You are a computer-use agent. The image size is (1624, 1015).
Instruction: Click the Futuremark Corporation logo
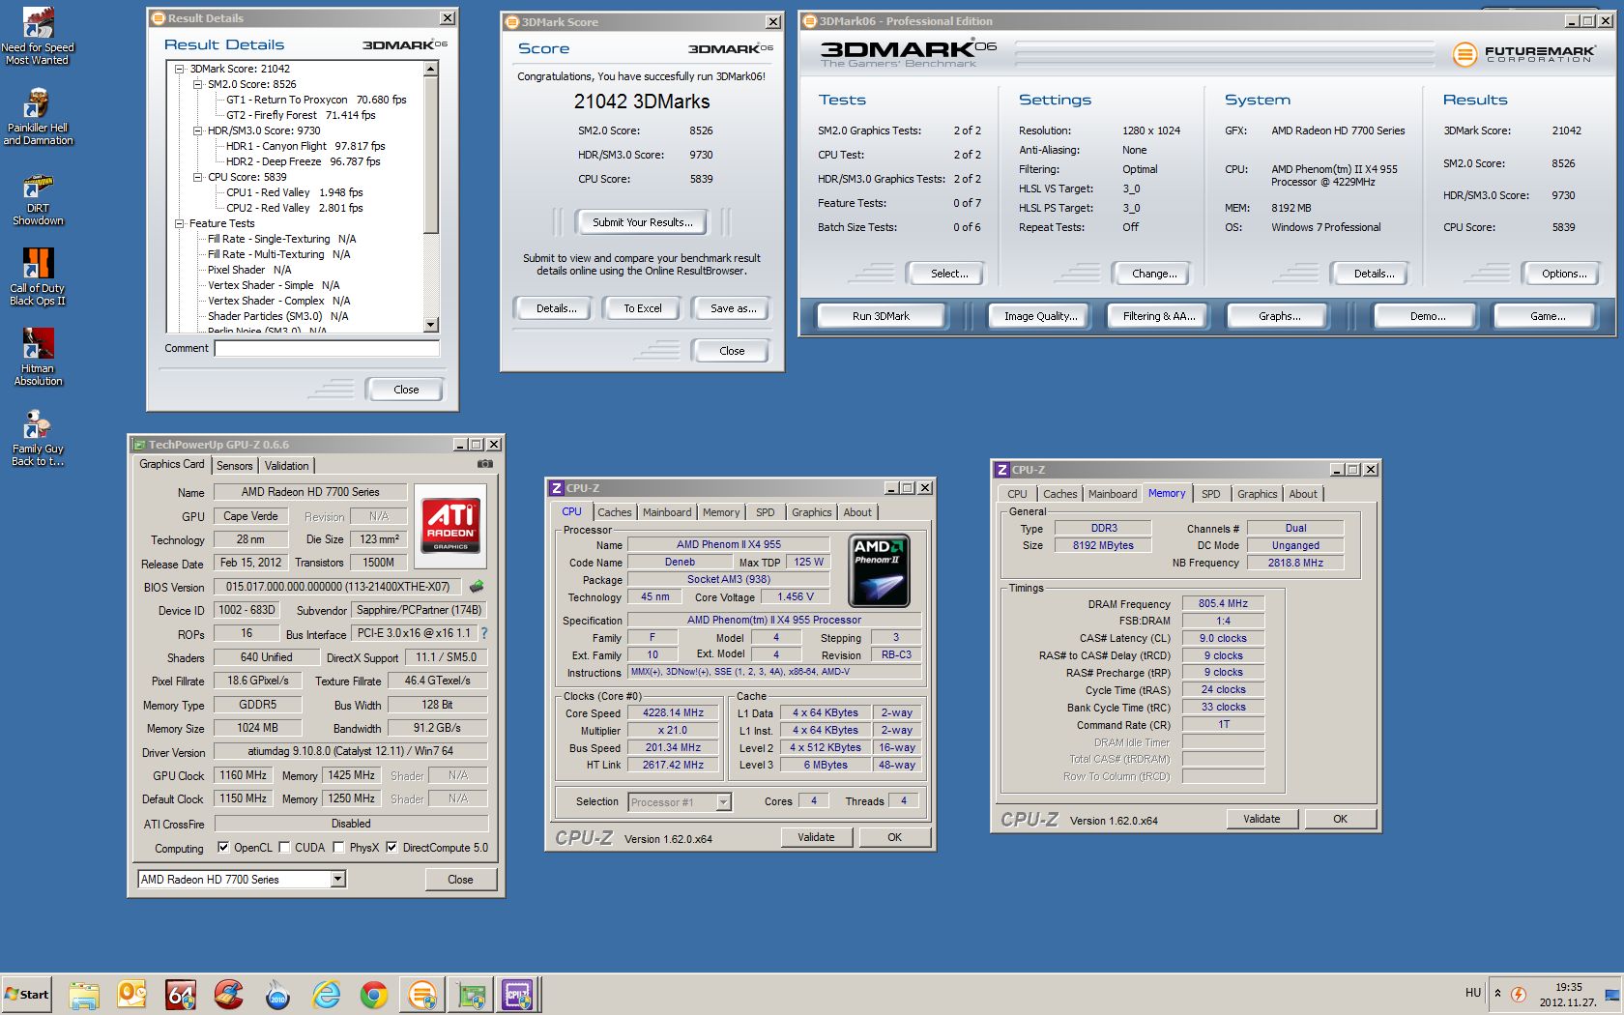coord(1524,54)
